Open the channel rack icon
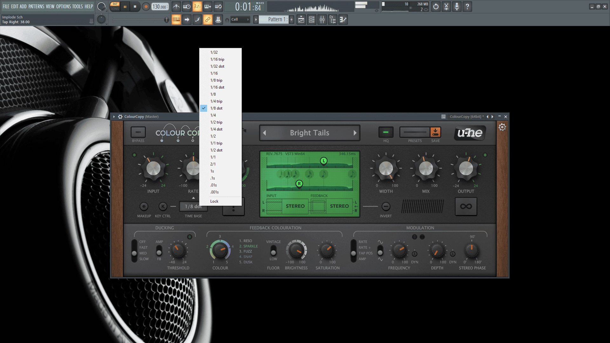Image resolution: width=610 pixels, height=343 pixels. click(312, 20)
